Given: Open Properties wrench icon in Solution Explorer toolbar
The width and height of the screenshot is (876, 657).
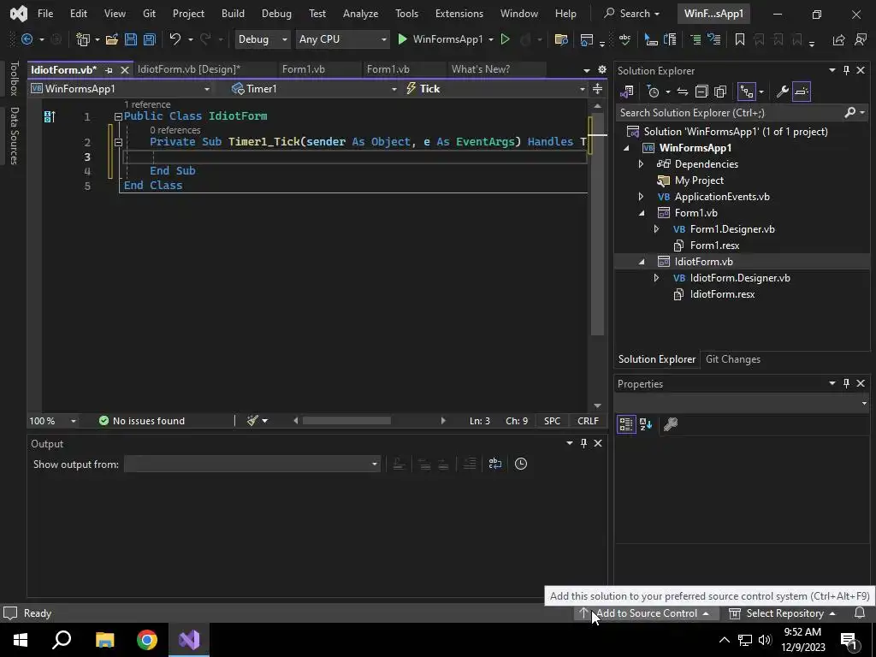Looking at the screenshot, I should point(782,91).
